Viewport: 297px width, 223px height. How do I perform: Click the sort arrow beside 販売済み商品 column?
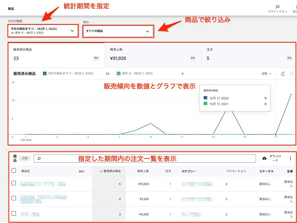(101, 171)
